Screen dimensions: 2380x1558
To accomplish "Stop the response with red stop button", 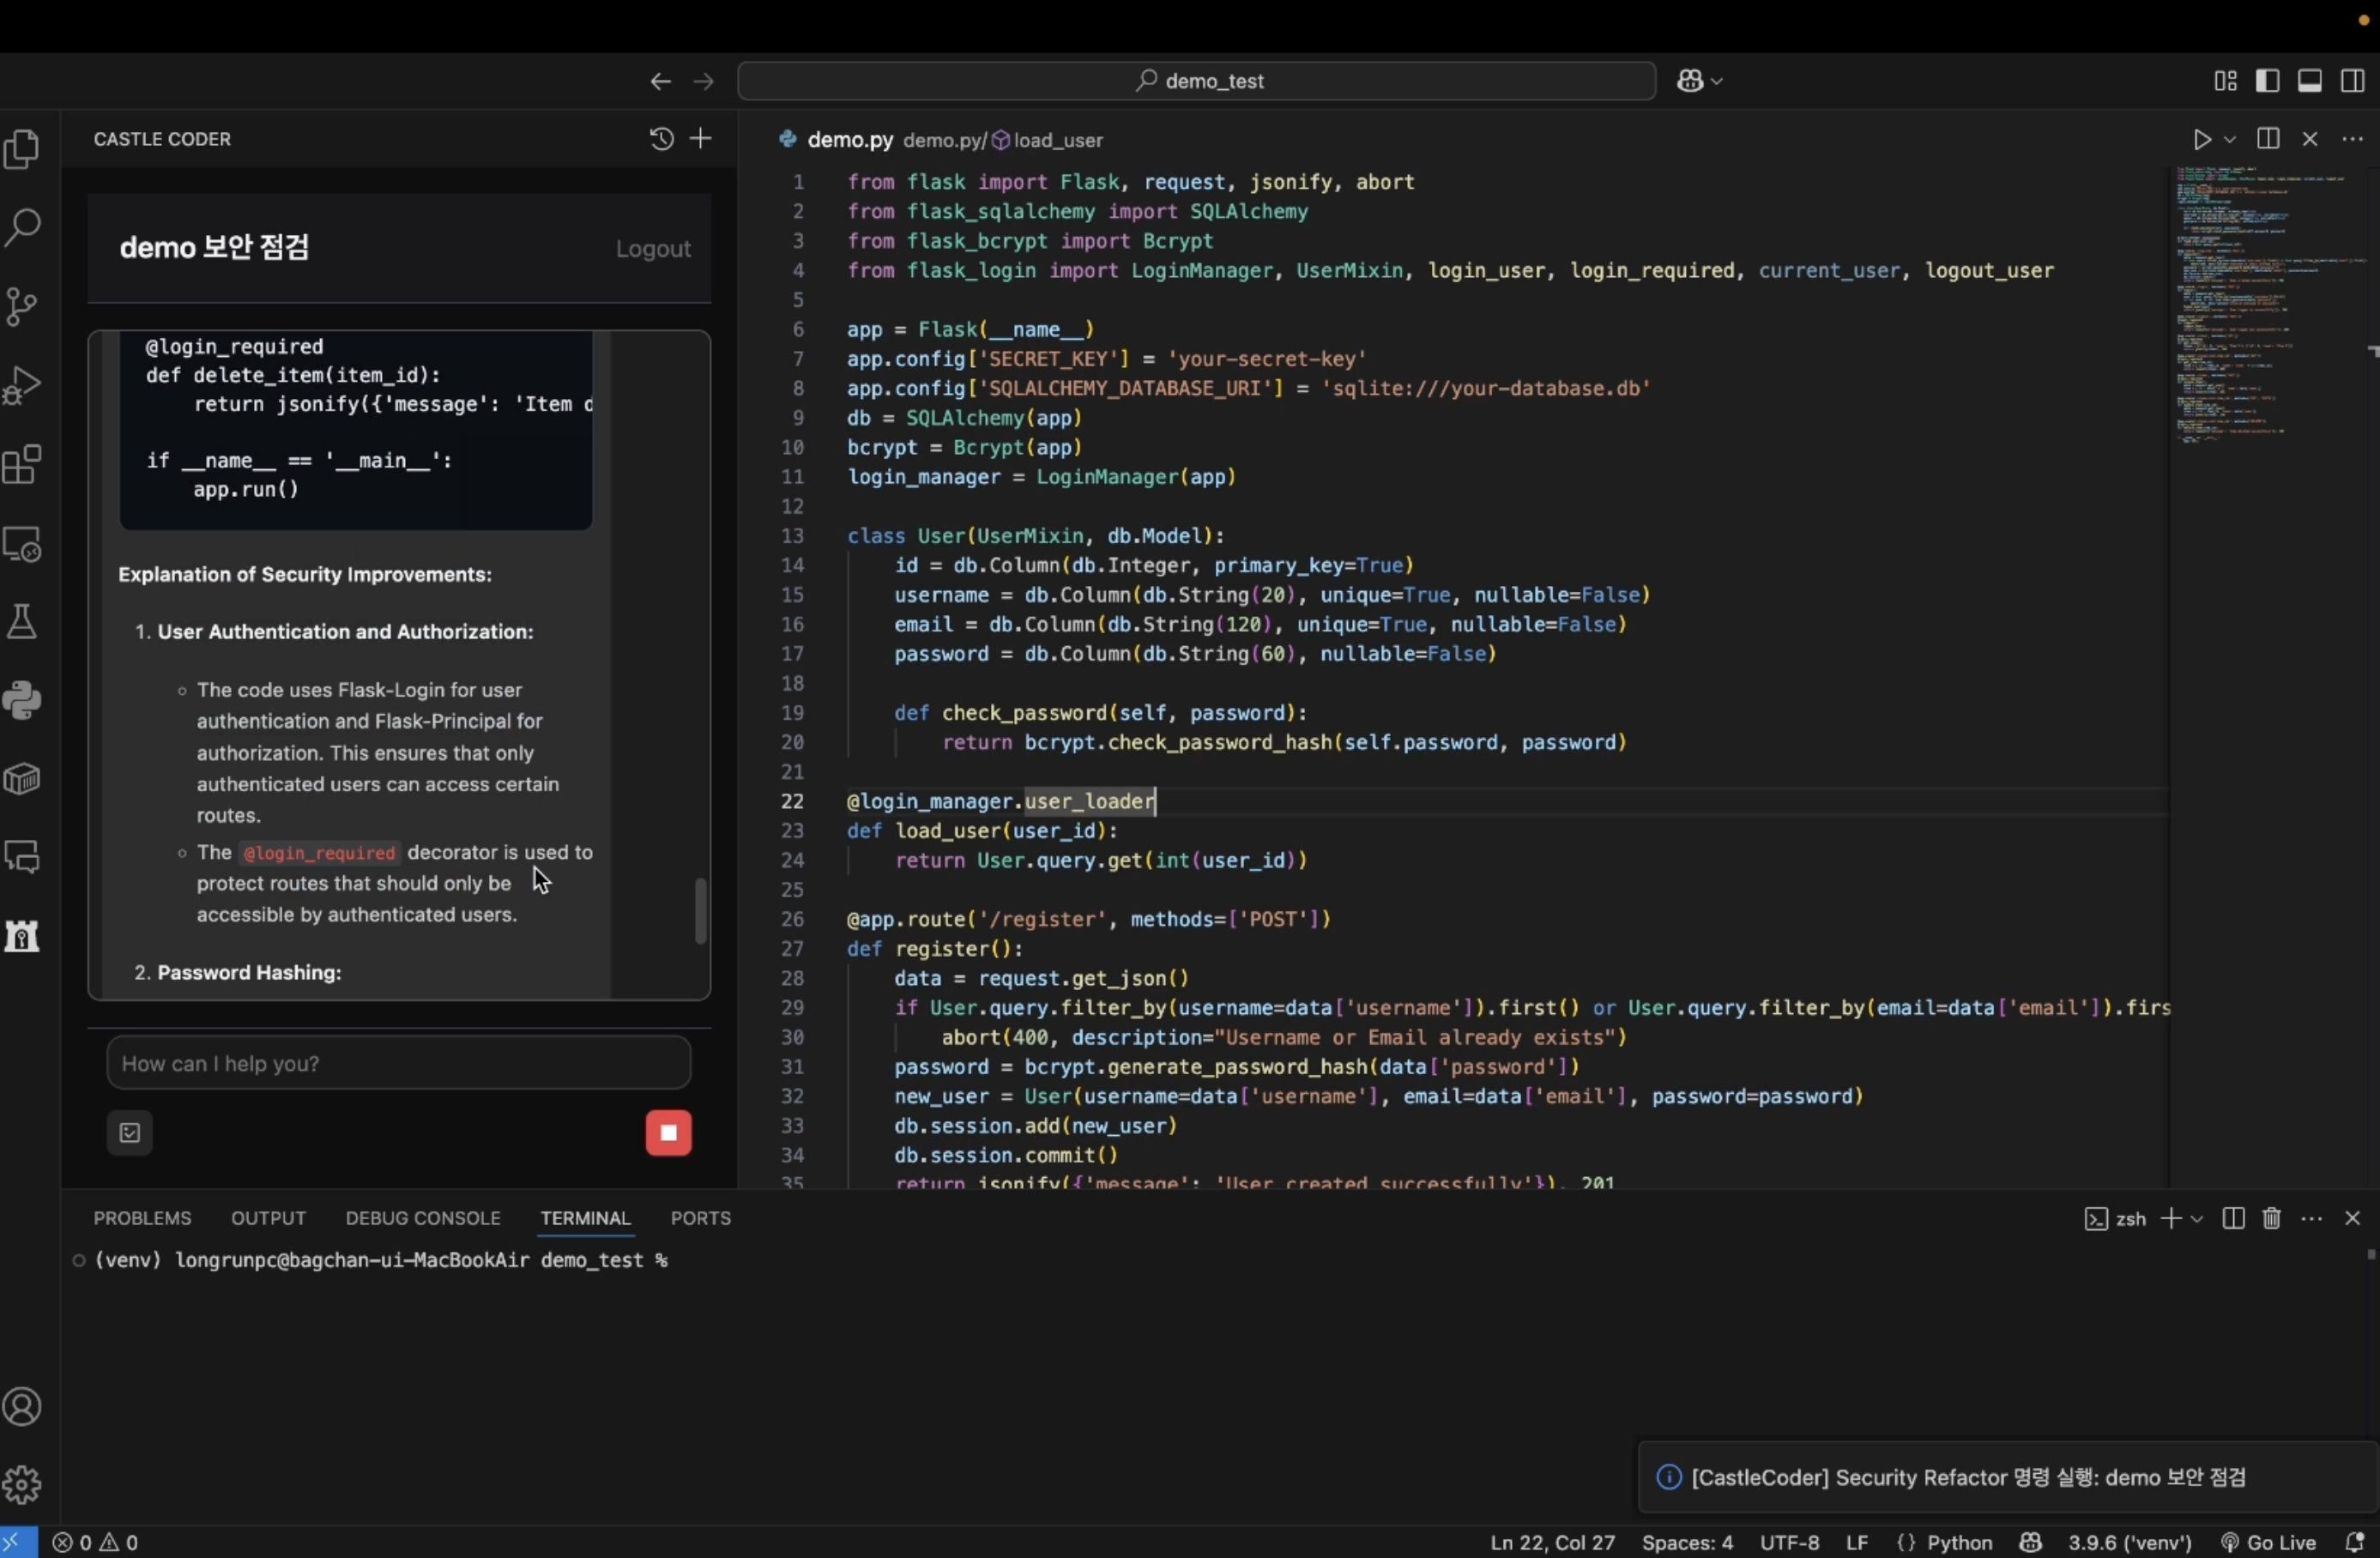I will tap(668, 1133).
